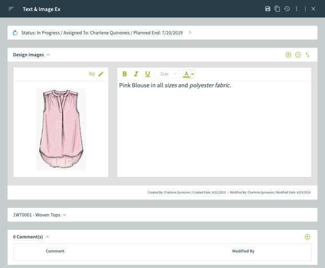325x268 pixels.
Task: Expand the status details chevron
Action: (190, 32)
